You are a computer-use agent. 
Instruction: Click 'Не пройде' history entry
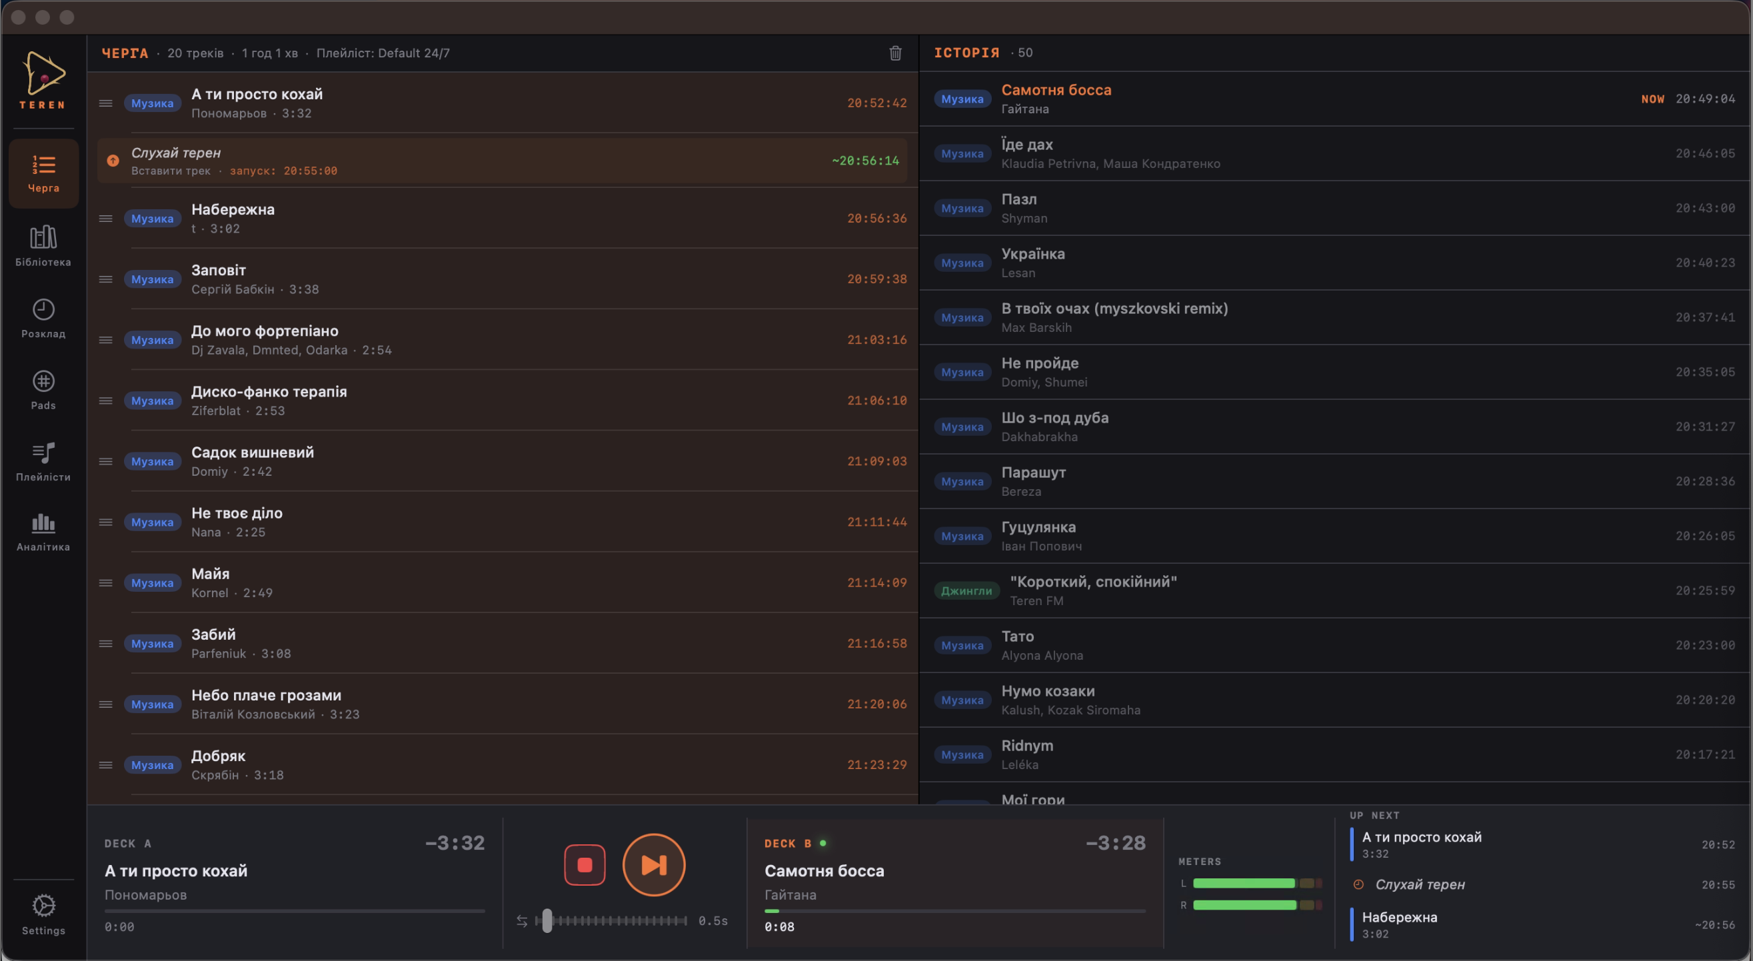click(1334, 372)
